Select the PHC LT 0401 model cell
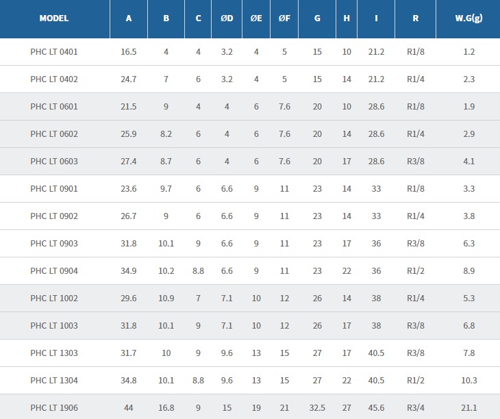Image resolution: width=500 pixels, height=419 pixels. (54, 52)
